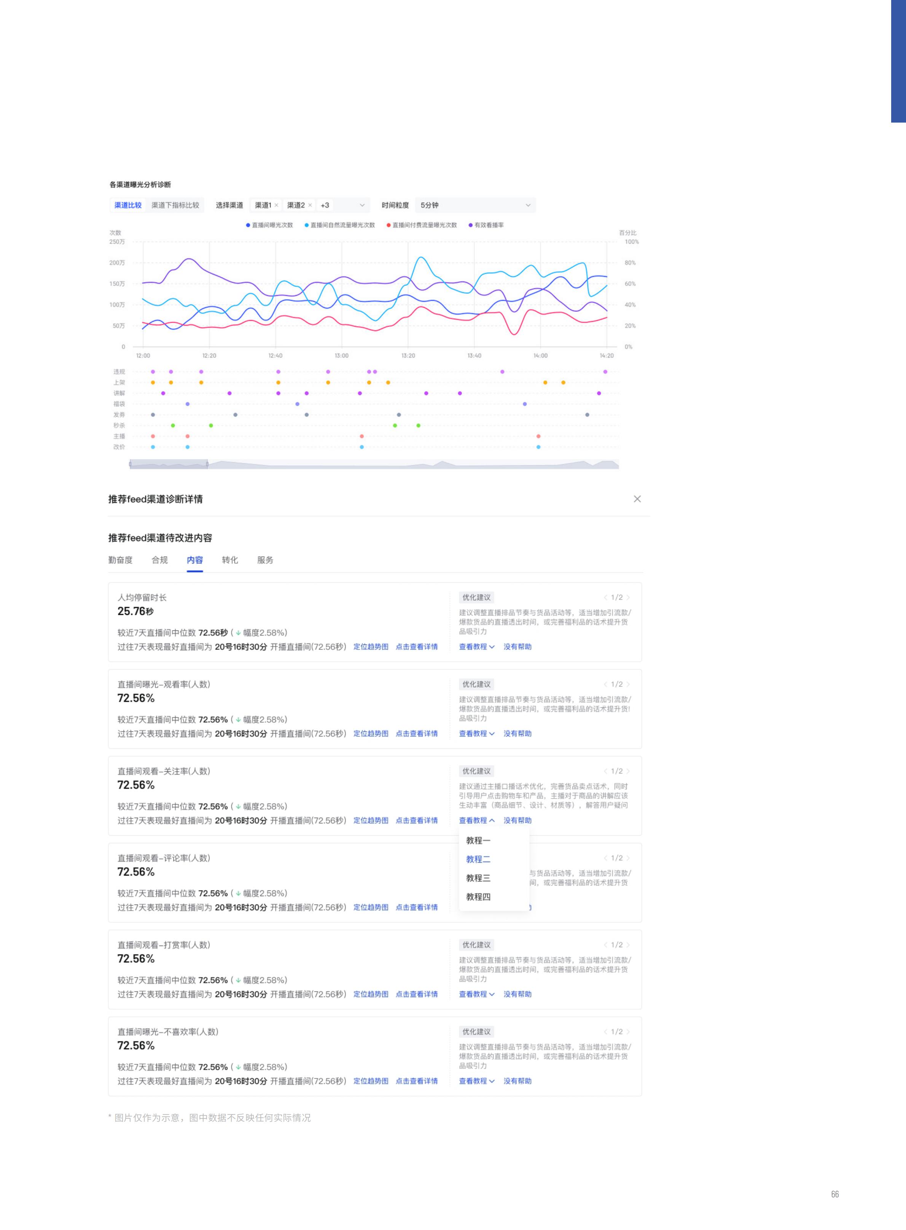Click the timeline overview scrollbar track
The width and height of the screenshot is (906, 1230).
click(374, 464)
